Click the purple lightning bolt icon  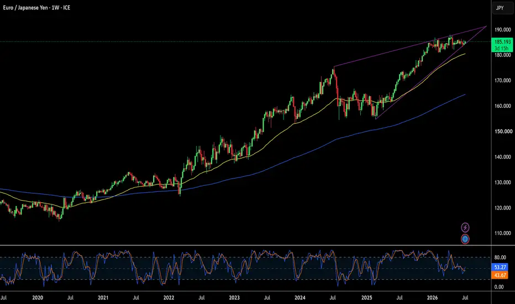[465, 227]
